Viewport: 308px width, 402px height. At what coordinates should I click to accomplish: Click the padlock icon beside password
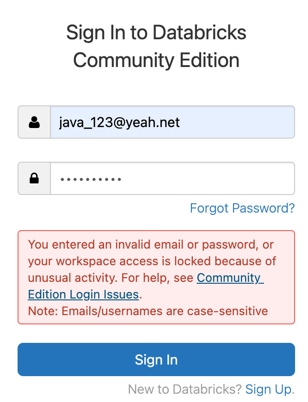[x=34, y=178]
